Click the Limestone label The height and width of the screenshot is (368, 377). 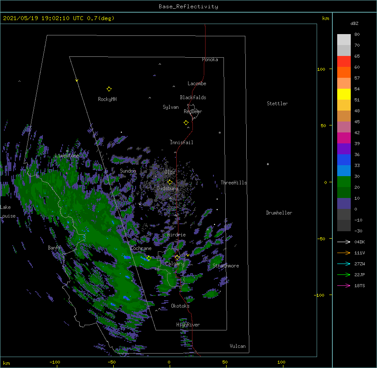coord(67,156)
